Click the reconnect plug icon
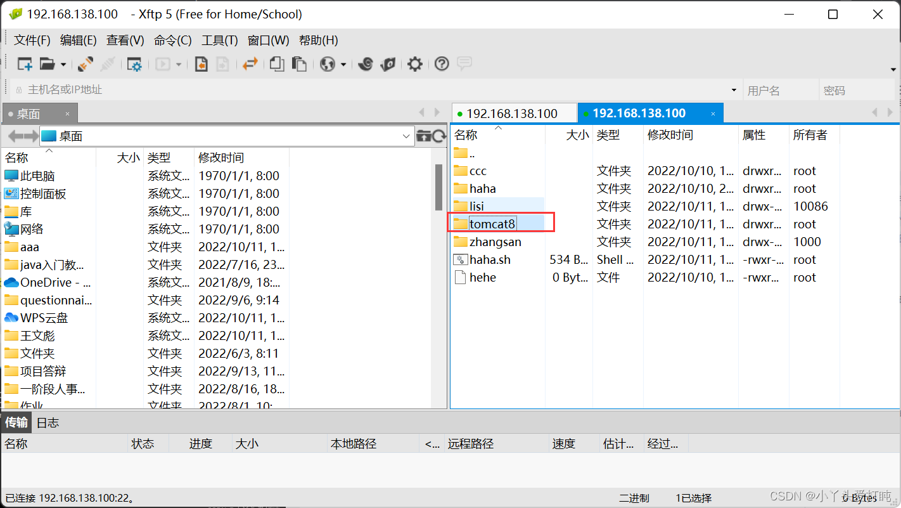This screenshot has width=901, height=508. (x=86, y=64)
